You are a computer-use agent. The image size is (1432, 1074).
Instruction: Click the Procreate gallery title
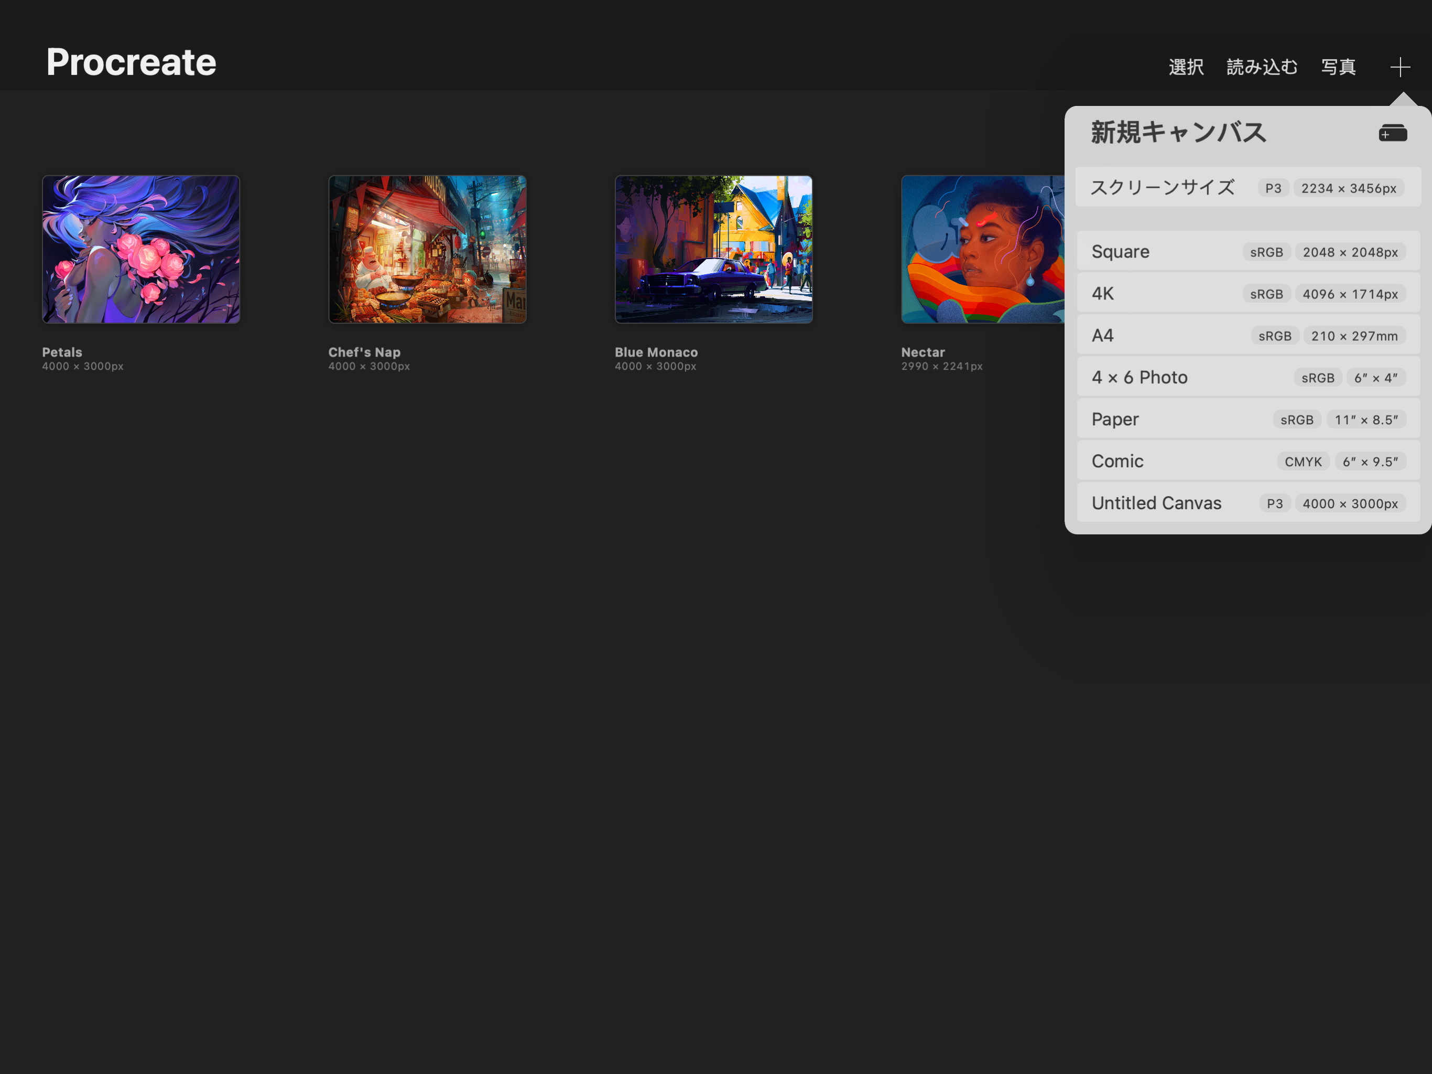132,62
